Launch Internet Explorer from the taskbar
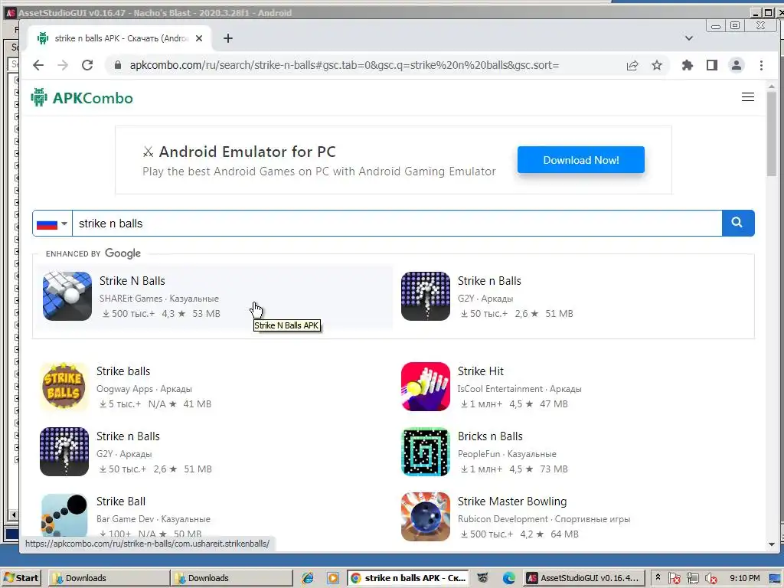The width and height of the screenshot is (784, 588). click(308, 578)
